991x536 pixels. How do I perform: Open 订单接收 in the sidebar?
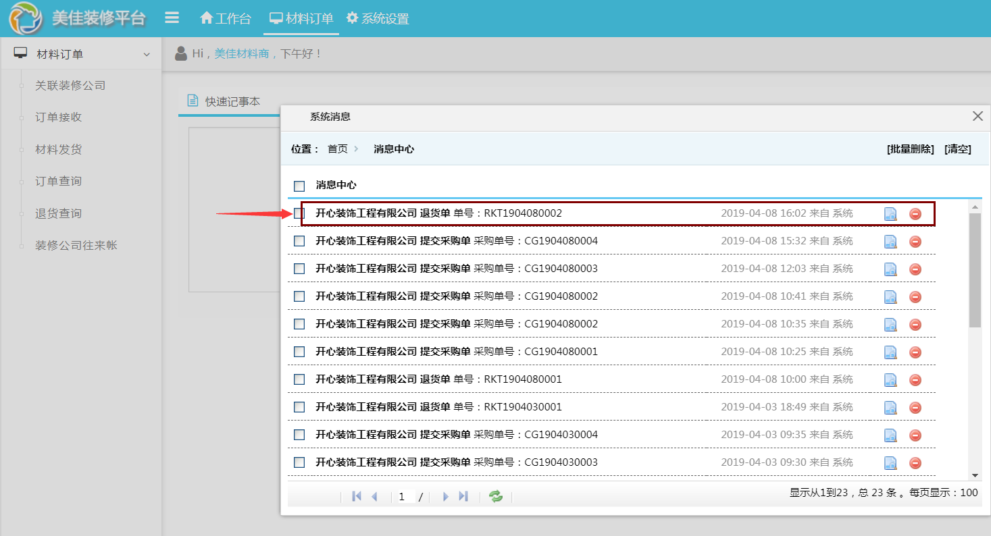[x=59, y=117]
